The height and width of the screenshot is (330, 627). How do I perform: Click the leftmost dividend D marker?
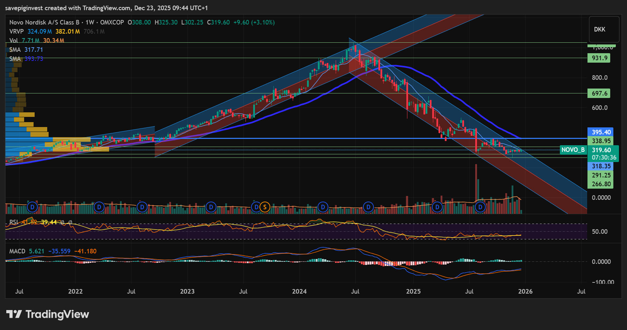pos(33,207)
